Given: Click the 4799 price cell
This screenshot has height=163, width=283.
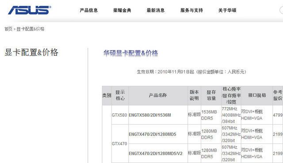Looking at the screenshot, I should click(x=278, y=115).
